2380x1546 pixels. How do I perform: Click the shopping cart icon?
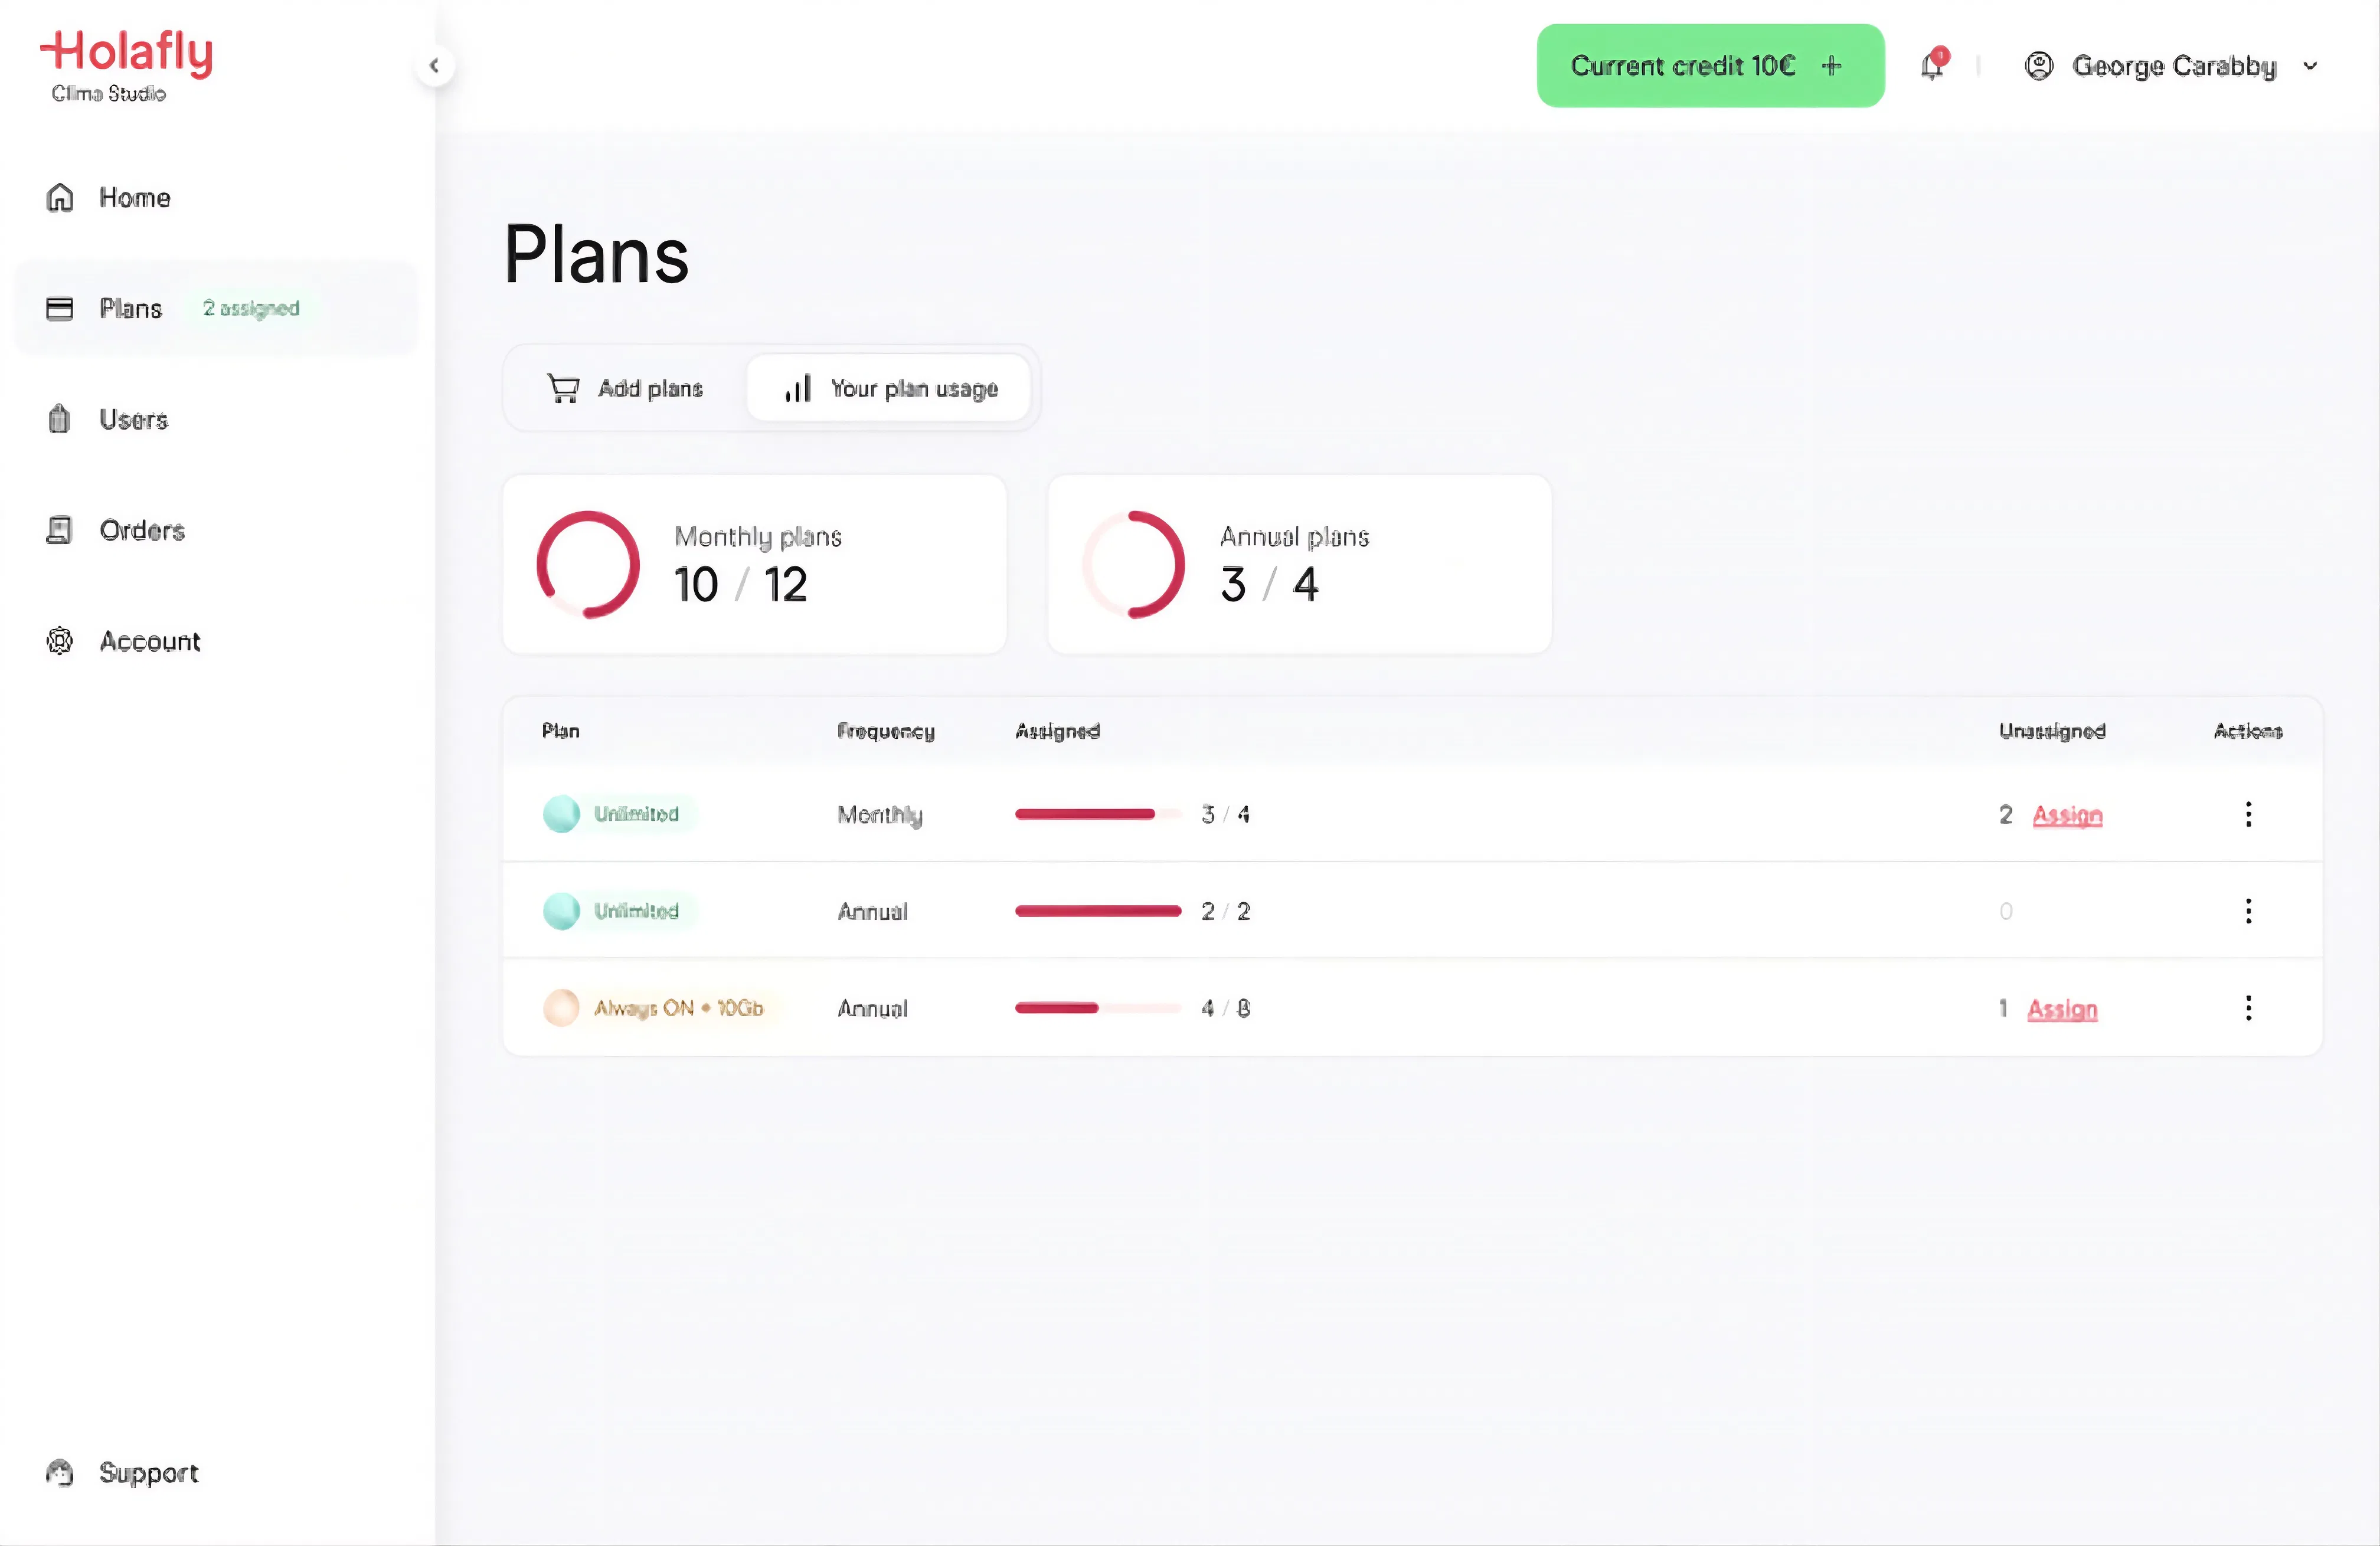coord(563,389)
